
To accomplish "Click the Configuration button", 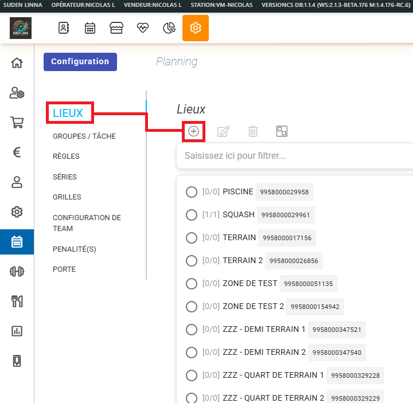I will 80,61.
